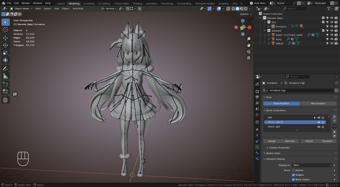Toggle camera view icon in viewport

tap(249, 52)
